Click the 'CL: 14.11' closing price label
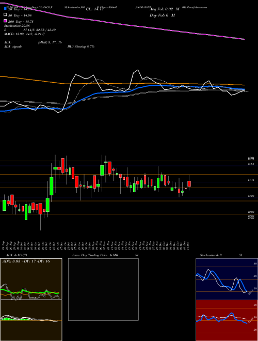The image size is (258, 341). tap(95, 9)
